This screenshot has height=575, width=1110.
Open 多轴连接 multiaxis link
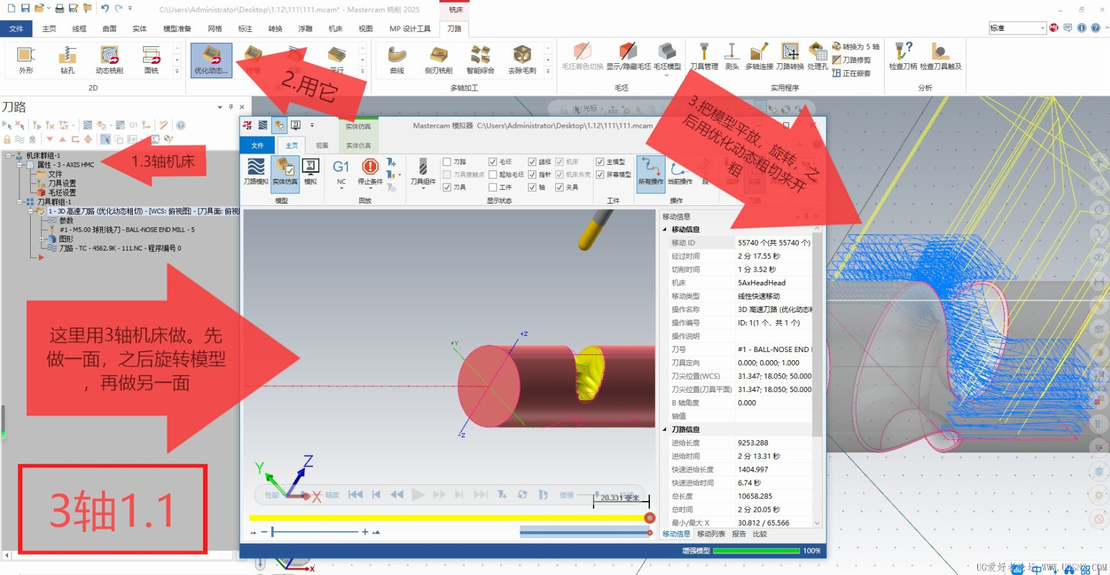pyautogui.click(x=759, y=56)
